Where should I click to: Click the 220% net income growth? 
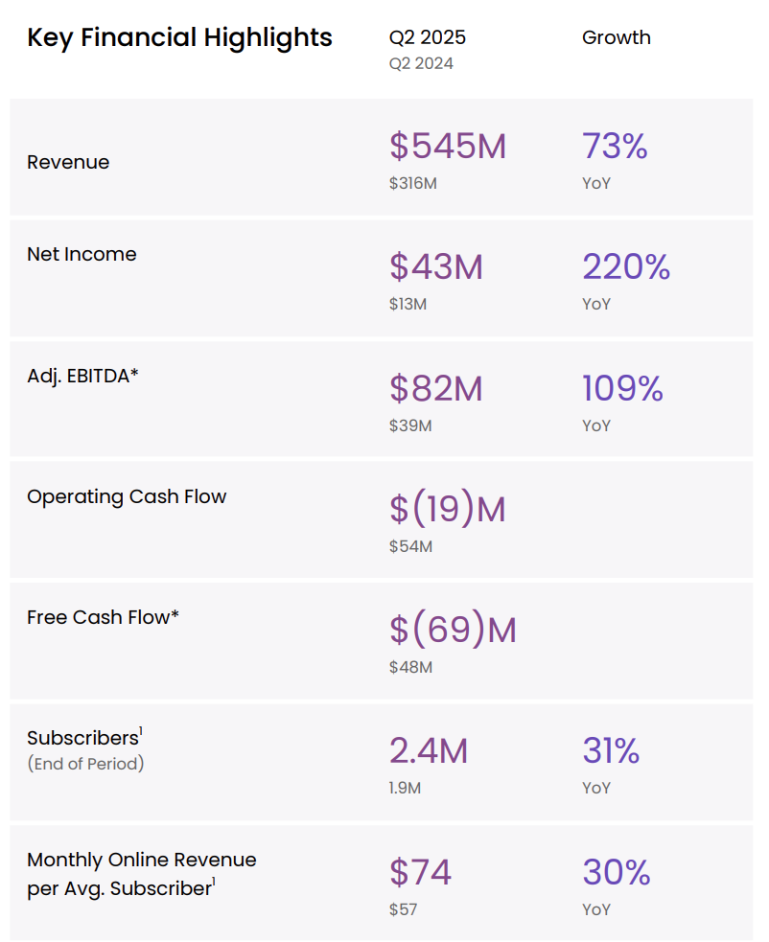[x=625, y=267]
